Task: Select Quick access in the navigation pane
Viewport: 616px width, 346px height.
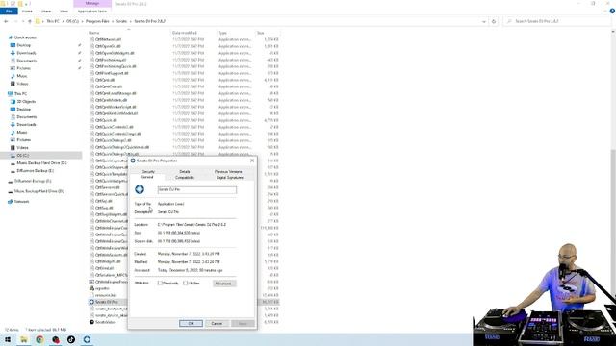Action: [25, 37]
